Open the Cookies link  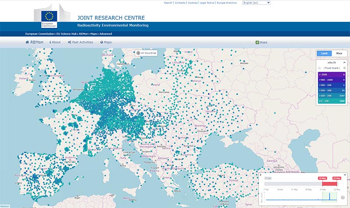click(192, 3)
